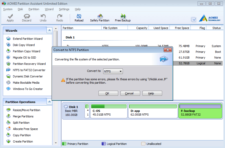Open the Help menu
This screenshot has height=148, width=225.
78,9
